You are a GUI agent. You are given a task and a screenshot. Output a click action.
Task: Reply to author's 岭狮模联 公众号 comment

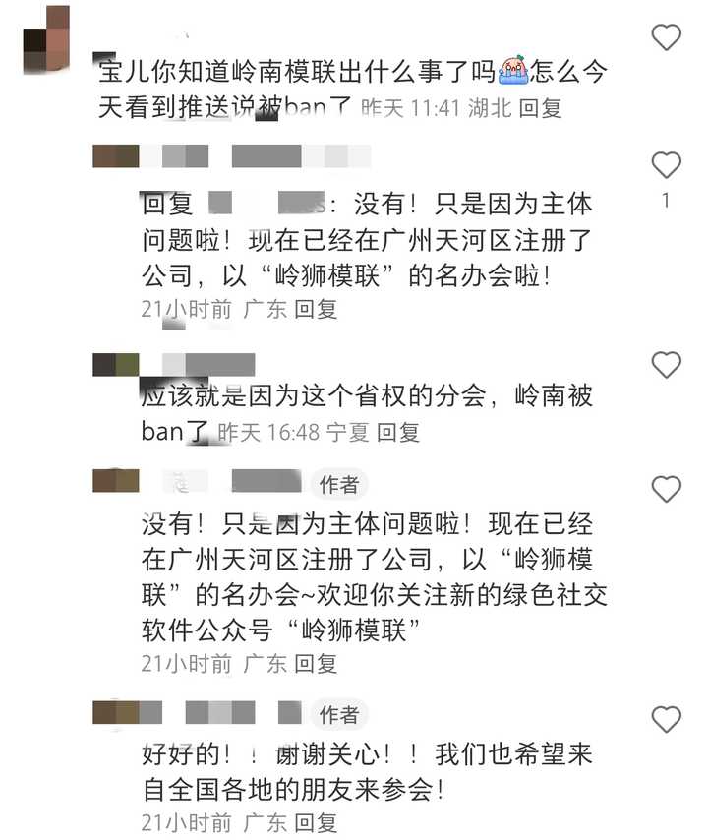coord(316,664)
